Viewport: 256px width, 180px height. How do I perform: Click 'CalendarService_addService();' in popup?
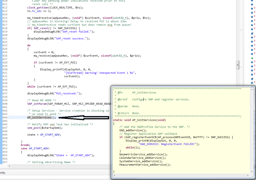pos(142,158)
